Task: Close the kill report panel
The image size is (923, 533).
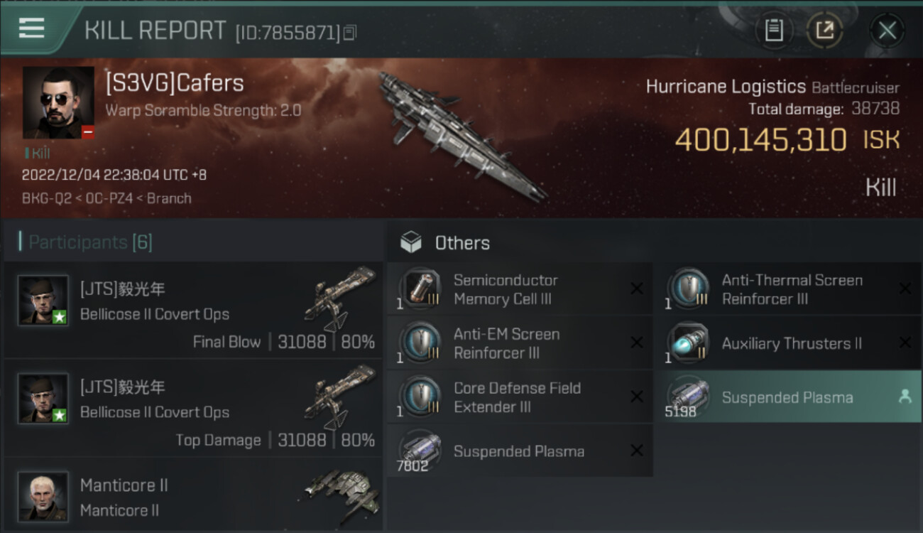Action: coord(887,31)
